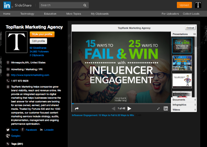Click Minneapolis, MN, United States text

28,62
